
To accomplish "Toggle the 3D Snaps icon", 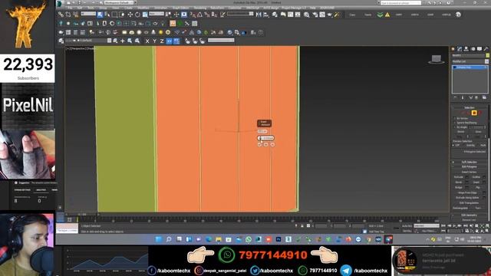I will [193, 15].
